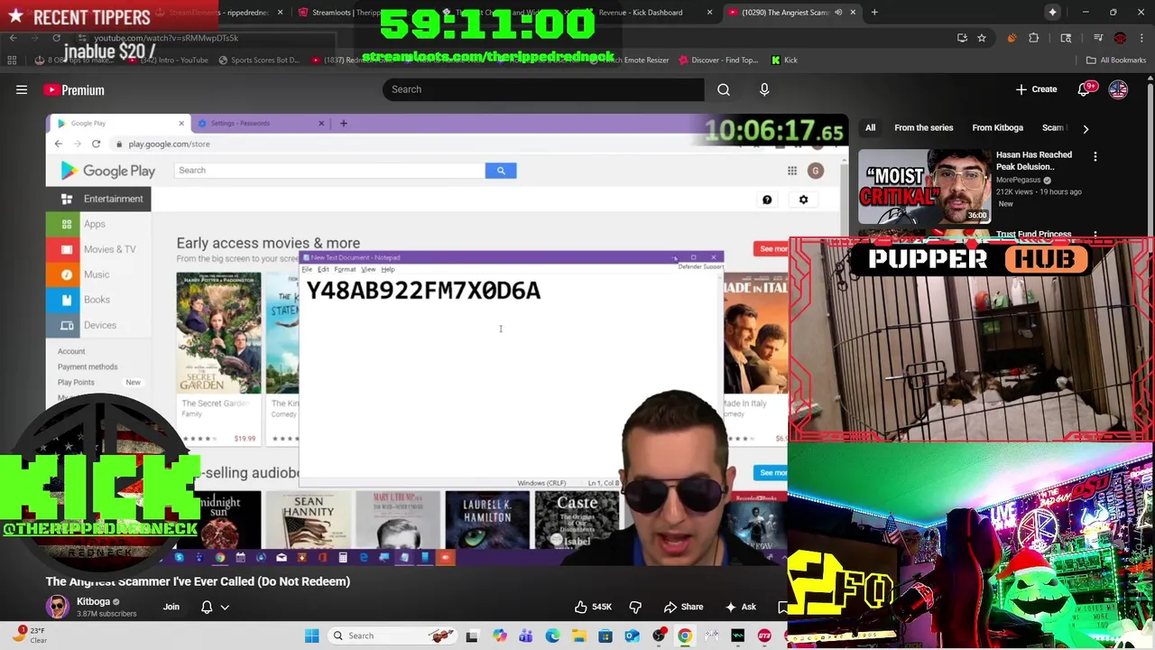Viewport: 1155px width, 650px height.
Task: Open YouTube notifications bell with 9+ badge
Action: [x=1086, y=89]
